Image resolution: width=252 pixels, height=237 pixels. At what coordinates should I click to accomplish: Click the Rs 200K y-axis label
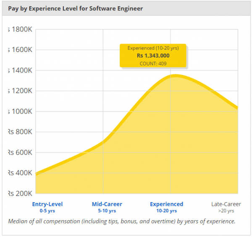20,193
